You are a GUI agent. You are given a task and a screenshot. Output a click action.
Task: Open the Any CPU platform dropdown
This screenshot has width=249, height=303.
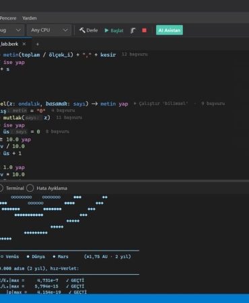(49, 30)
